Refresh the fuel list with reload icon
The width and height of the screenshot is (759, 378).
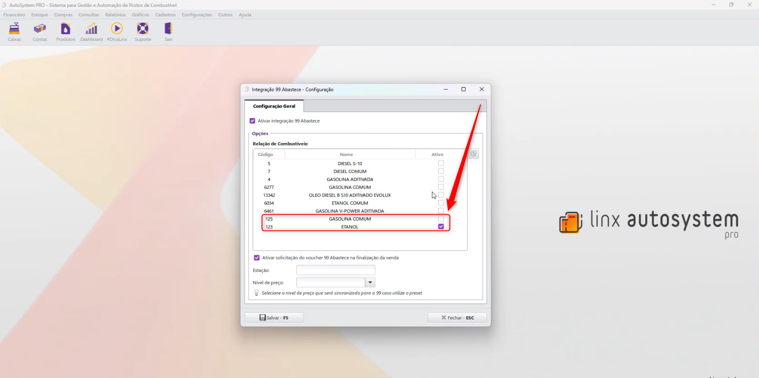[473, 154]
